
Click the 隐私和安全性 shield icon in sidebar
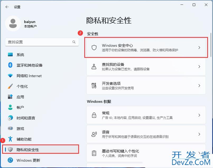[x=10, y=150]
